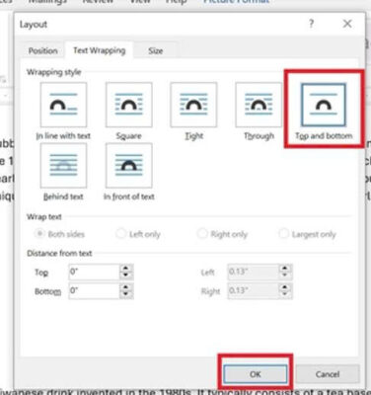Dismiss the dialog with Cancel
The image size is (371, 395).
click(328, 374)
